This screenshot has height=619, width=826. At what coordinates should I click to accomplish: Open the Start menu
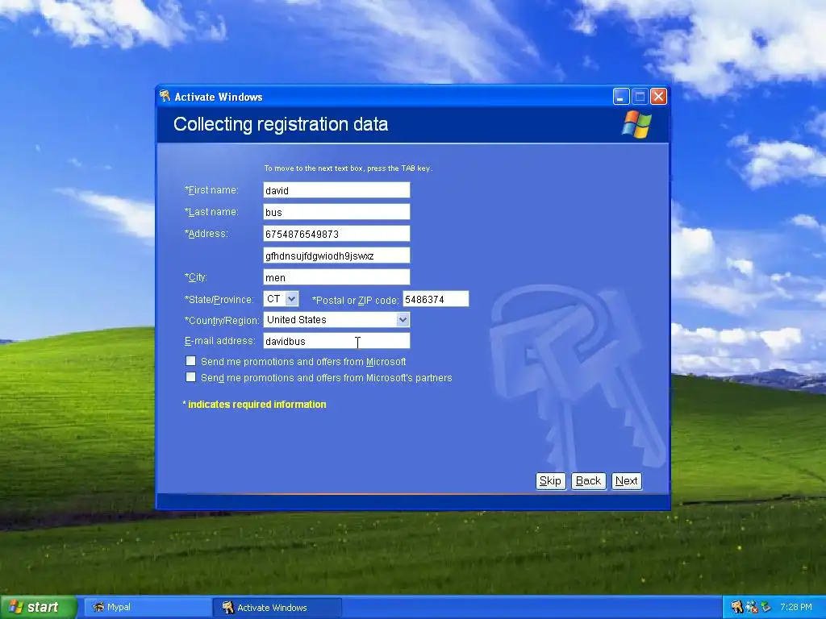(38, 607)
